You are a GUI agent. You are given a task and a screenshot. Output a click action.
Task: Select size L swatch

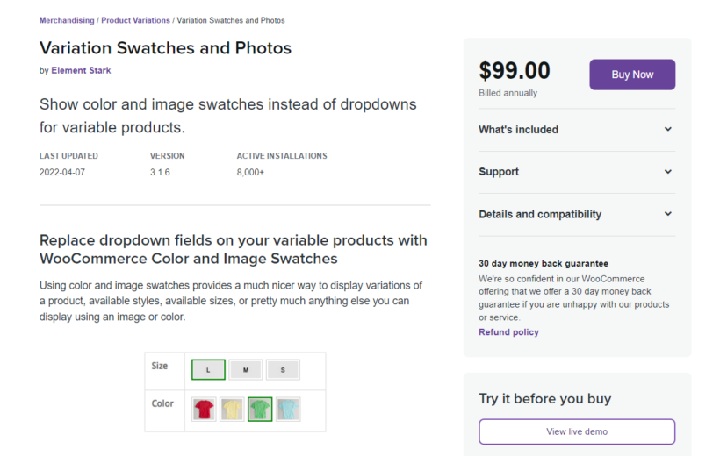coord(208,370)
